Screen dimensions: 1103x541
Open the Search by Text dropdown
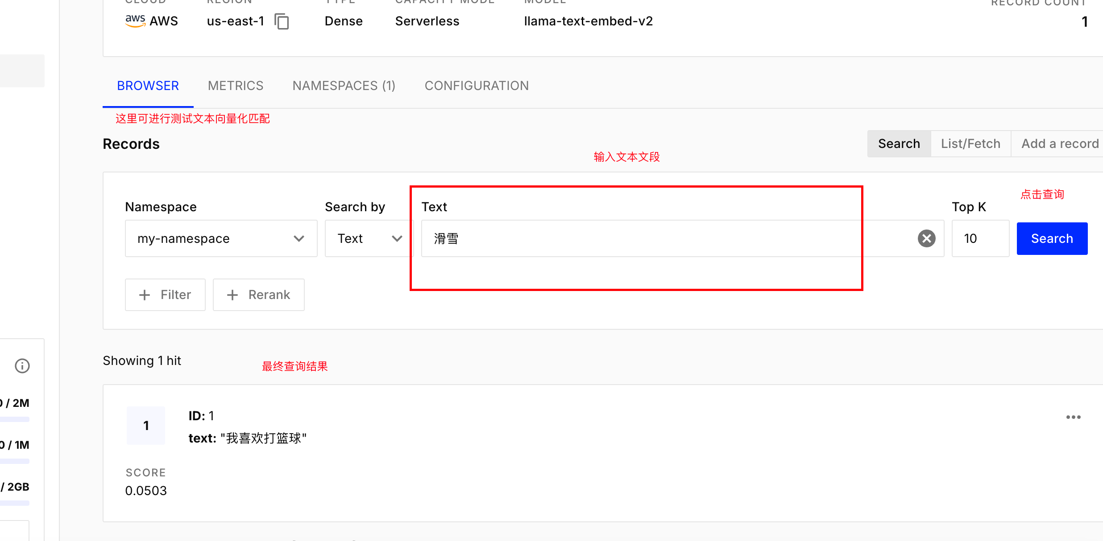click(x=369, y=238)
